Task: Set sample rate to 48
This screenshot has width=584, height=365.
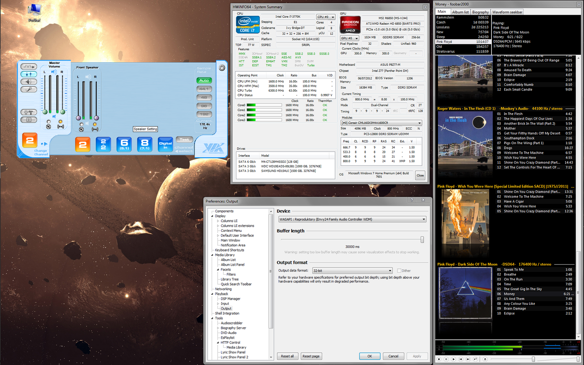Action: 204,97
